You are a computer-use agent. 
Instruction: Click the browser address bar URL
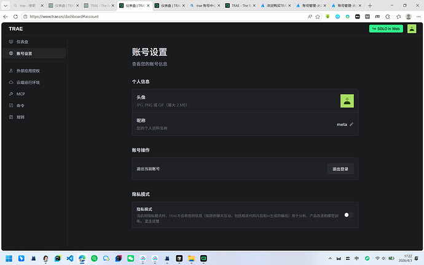click(123, 17)
